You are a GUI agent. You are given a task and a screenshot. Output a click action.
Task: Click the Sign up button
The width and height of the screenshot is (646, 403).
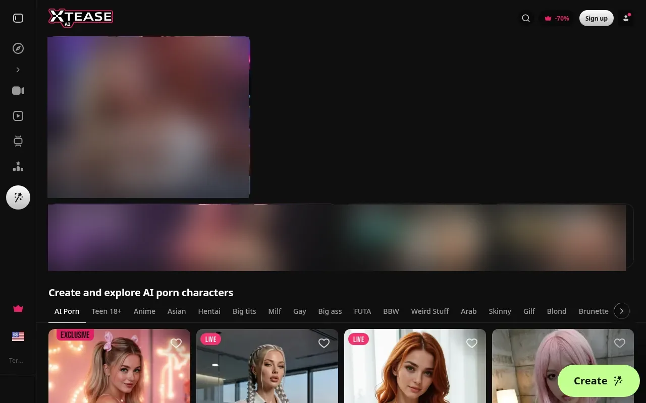click(x=597, y=18)
